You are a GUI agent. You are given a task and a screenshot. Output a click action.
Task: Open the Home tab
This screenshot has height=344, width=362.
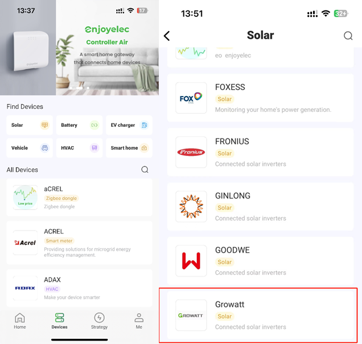pos(20,321)
